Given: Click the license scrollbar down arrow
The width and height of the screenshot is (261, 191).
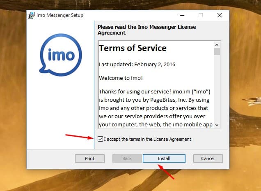Looking at the screenshot, I should (x=217, y=125).
